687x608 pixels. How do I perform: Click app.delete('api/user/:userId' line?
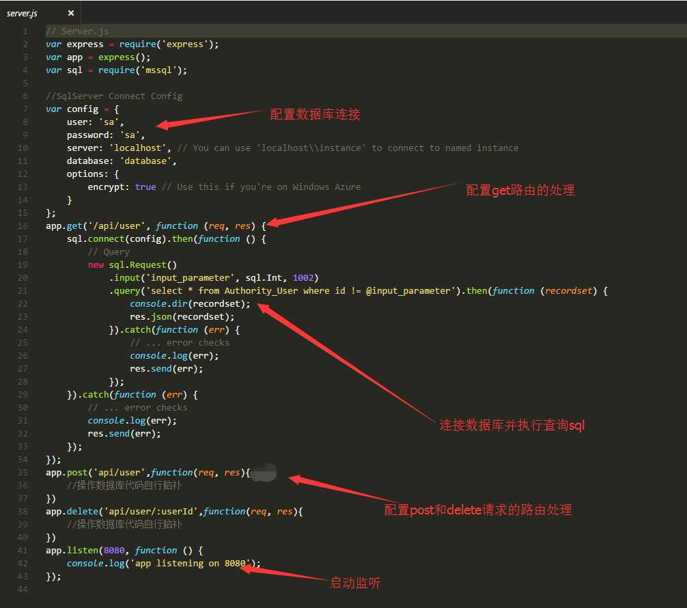(x=174, y=512)
